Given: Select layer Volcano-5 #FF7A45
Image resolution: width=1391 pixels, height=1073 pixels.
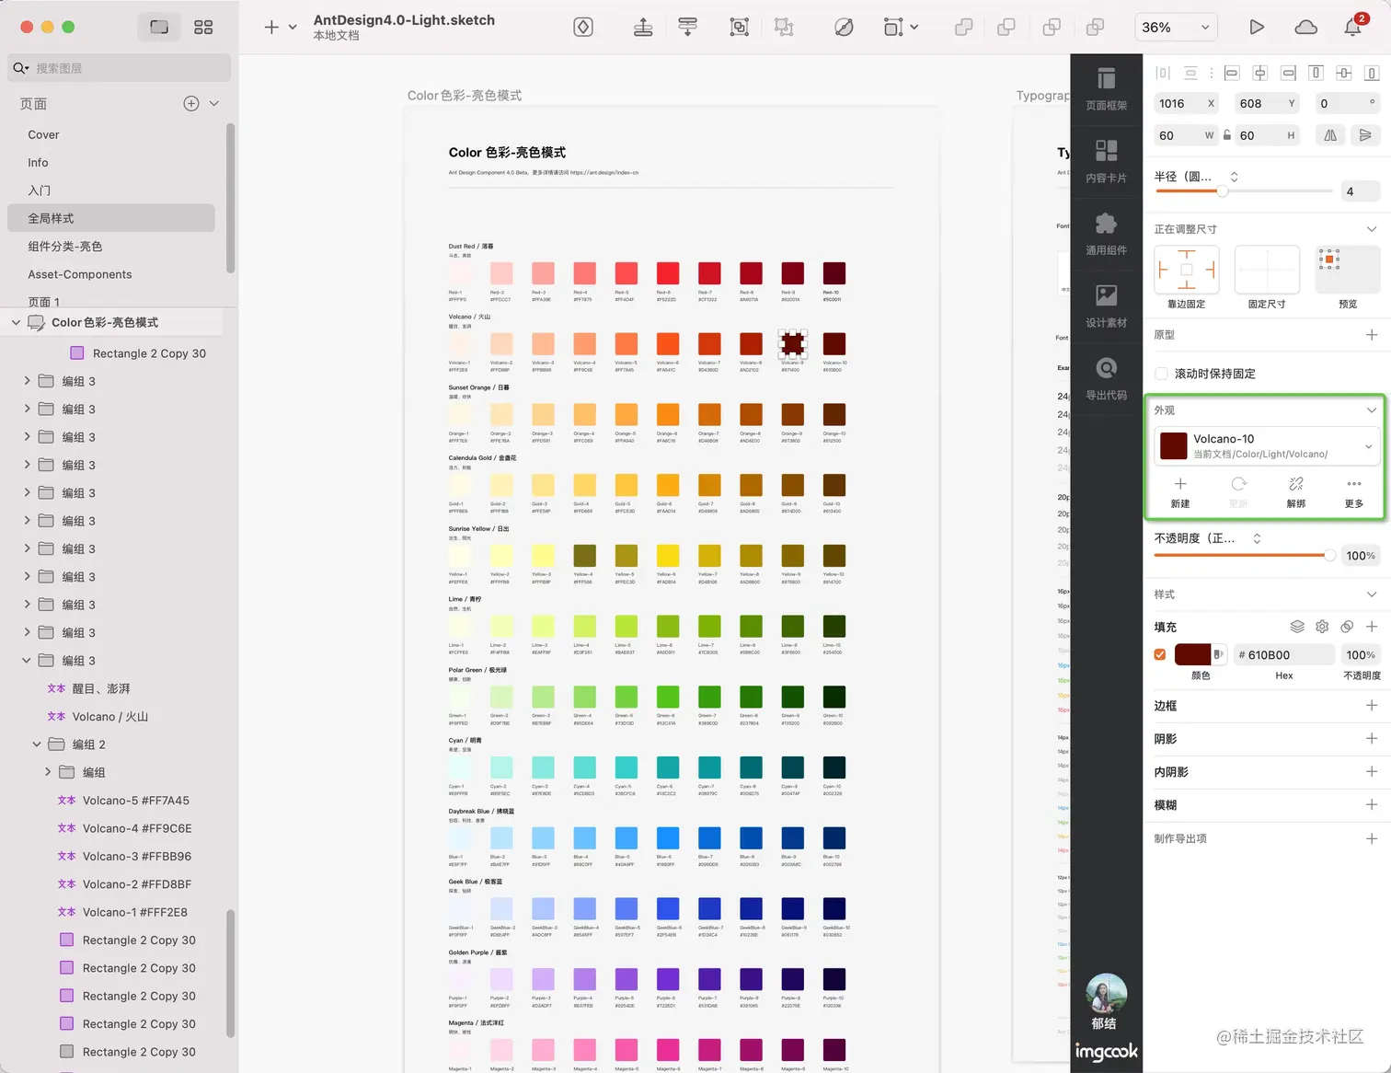Looking at the screenshot, I should (x=136, y=801).
